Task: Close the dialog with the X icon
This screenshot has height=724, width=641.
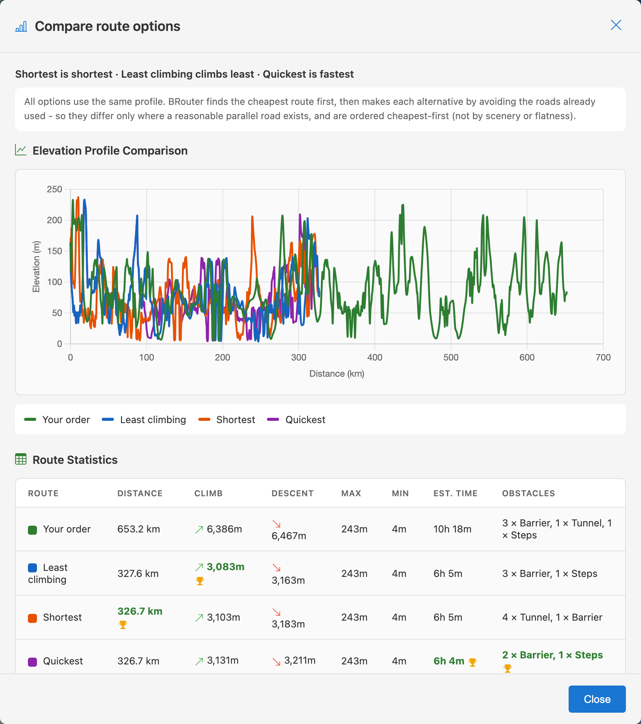Action: (616, 25)
